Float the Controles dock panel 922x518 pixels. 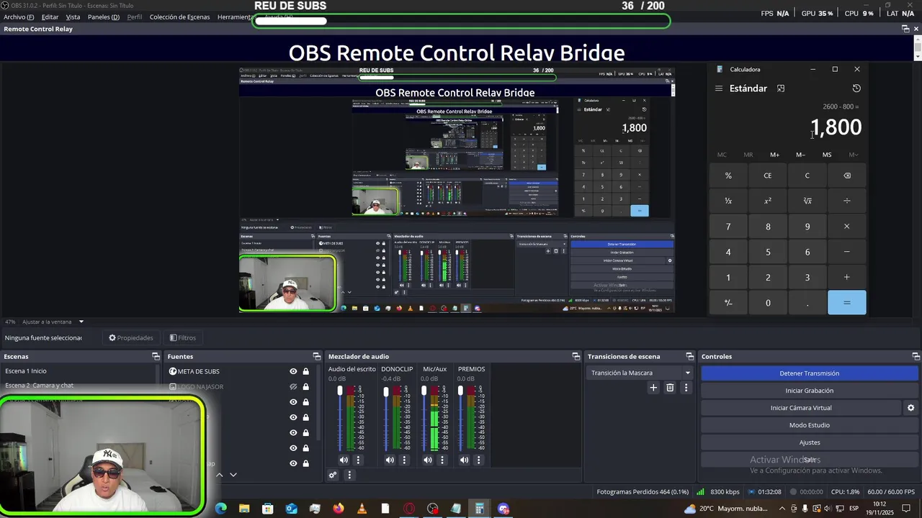click(x=916, y=356)
